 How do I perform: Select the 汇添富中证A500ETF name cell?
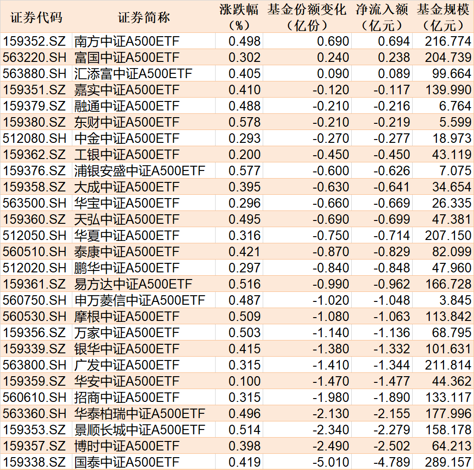pyautogui.click(x=144, y=73)
